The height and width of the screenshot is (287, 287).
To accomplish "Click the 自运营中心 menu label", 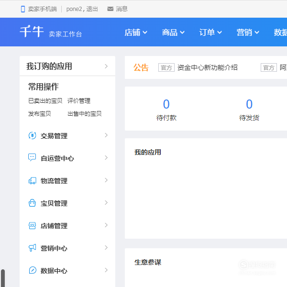I will 57,158.
